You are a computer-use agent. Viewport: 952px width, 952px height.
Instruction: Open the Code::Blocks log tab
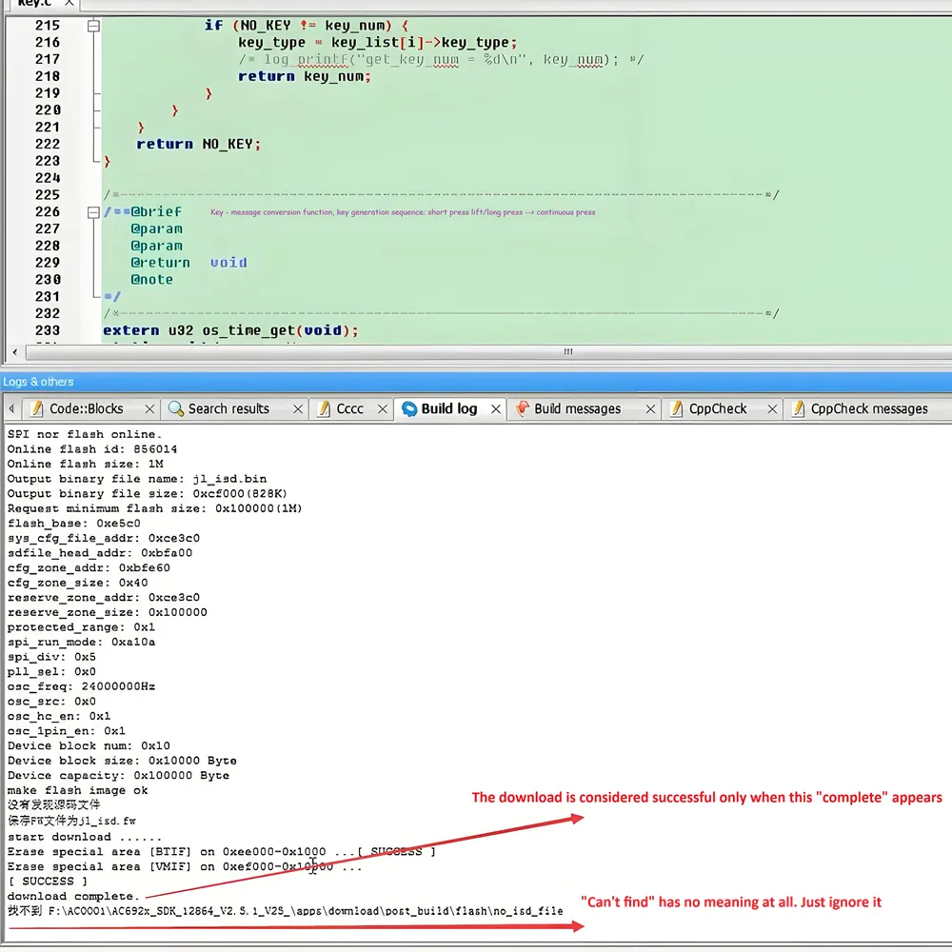coord(86,408)
